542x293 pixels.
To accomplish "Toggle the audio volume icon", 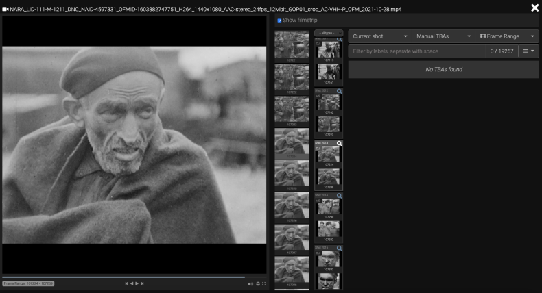I will 250,283.
